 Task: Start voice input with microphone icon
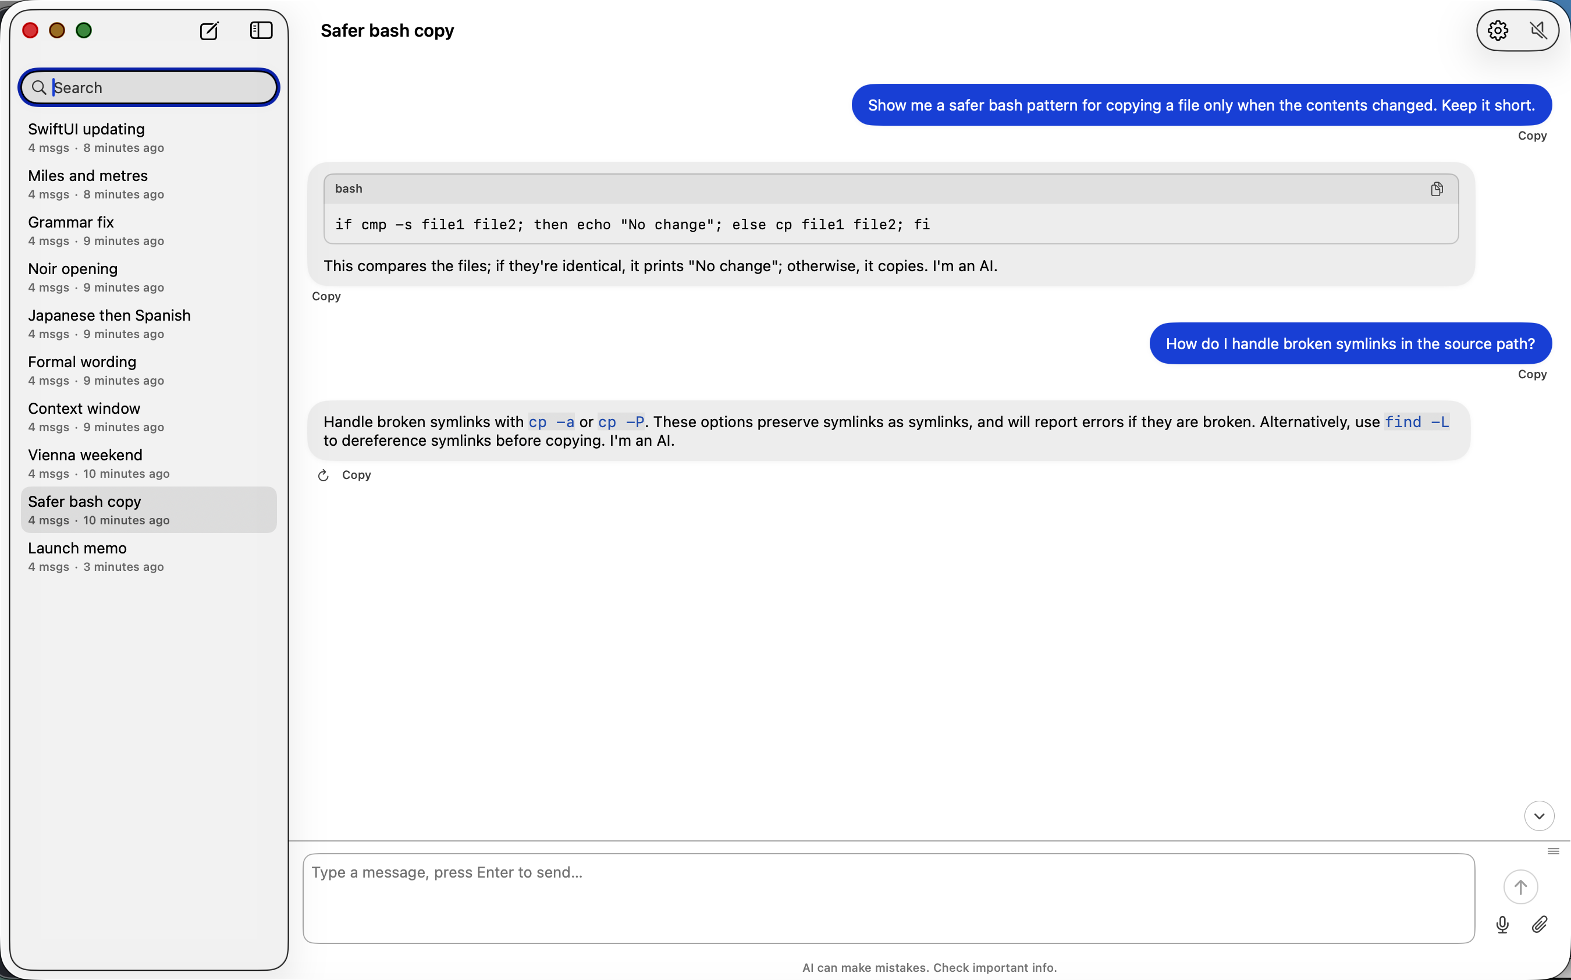[x=1502, y=925]
